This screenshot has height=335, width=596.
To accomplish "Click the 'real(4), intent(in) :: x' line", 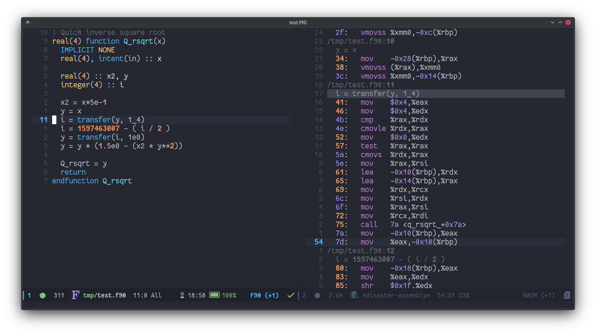I will 111,59.
